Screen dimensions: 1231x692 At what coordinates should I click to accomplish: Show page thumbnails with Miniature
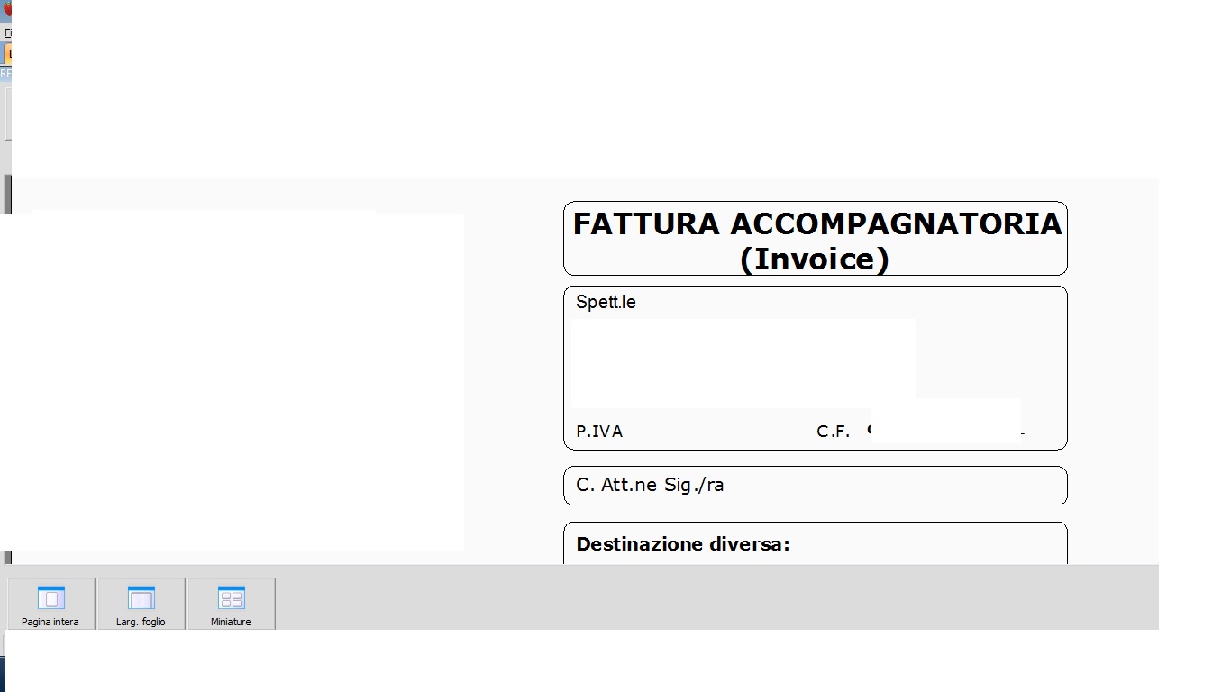click(x=231, y=604)
